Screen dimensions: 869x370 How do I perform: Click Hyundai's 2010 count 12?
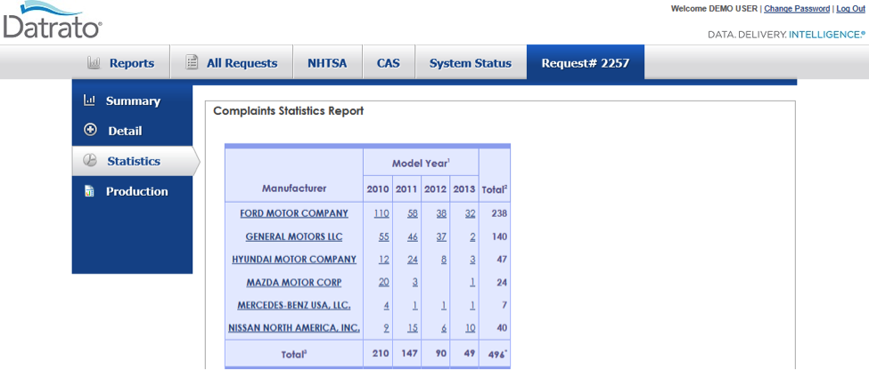[x=383, y=259]
